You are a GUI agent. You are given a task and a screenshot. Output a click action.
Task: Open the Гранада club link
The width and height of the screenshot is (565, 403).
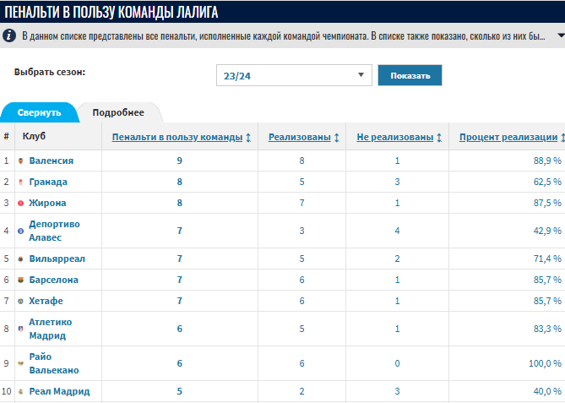(x=48, y=182)
